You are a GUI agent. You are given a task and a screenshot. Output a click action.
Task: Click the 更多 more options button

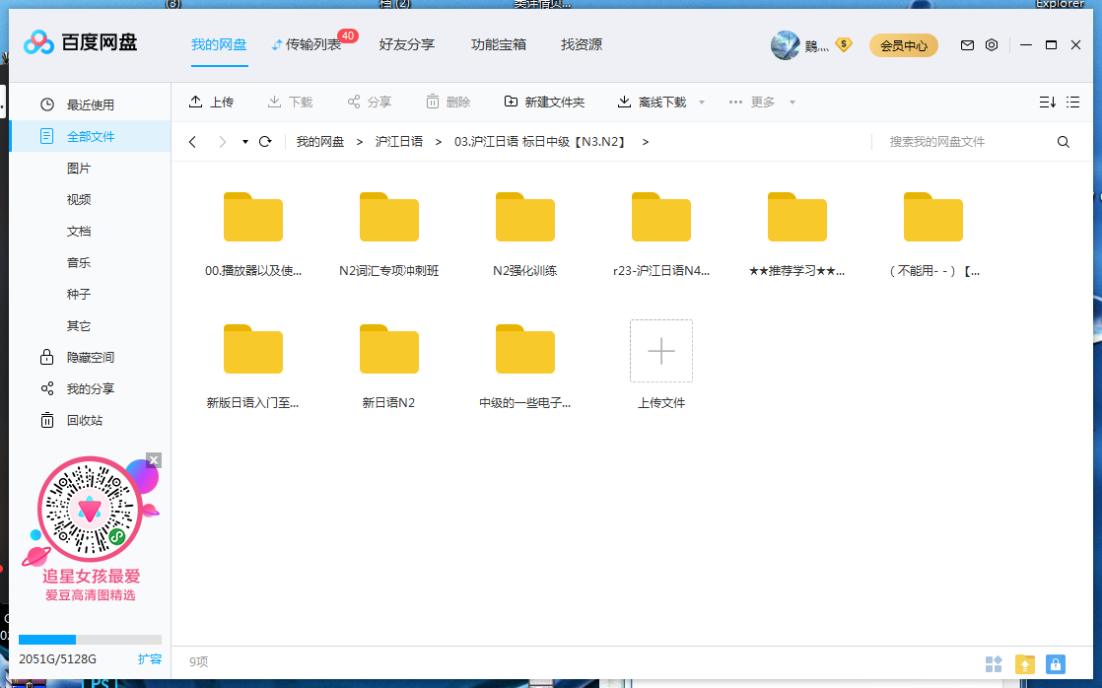pos(751,102)
